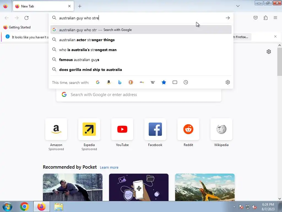
Task: Click the network icon in the system tray
Action: 248,207
